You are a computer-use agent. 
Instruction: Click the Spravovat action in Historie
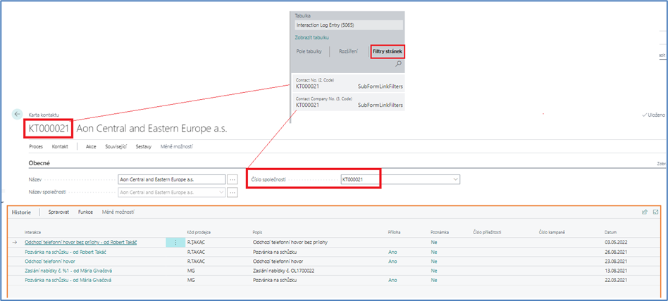58,212
